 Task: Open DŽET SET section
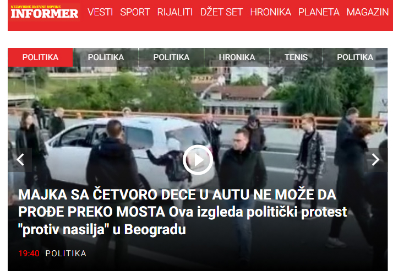pos(222,12)
